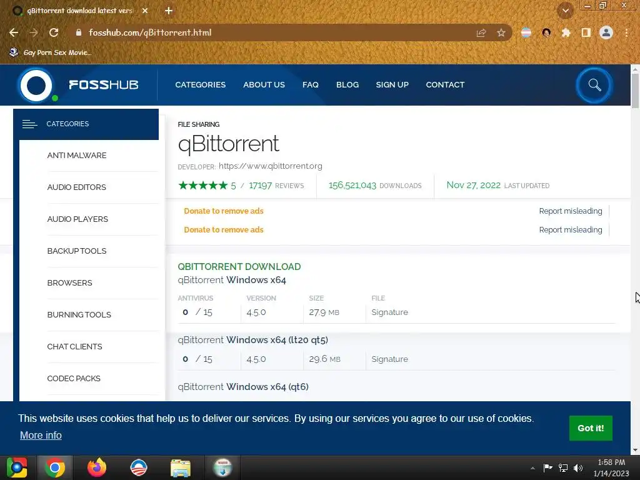Select BROWSERS category

click(70, 283)
